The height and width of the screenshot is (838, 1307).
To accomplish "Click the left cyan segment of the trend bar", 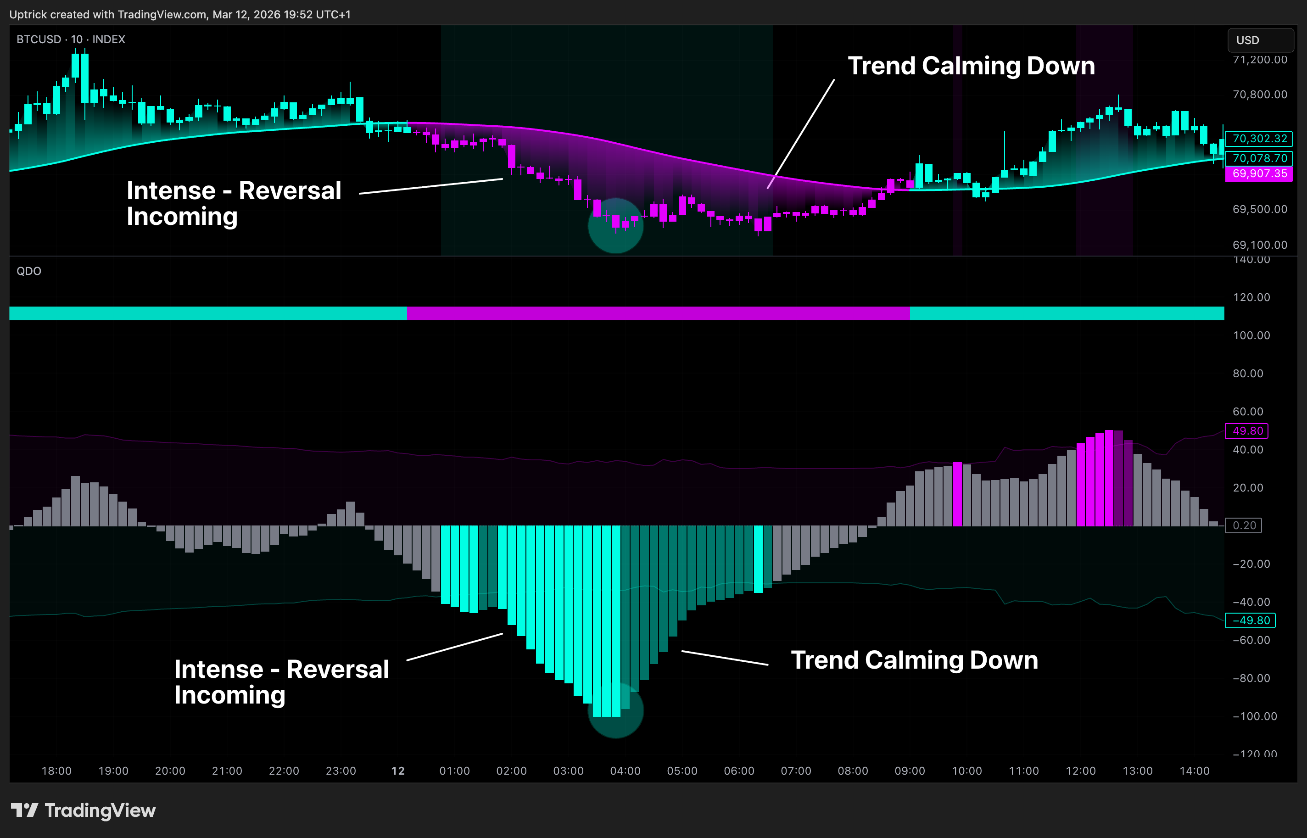I will tap(208, 313).
